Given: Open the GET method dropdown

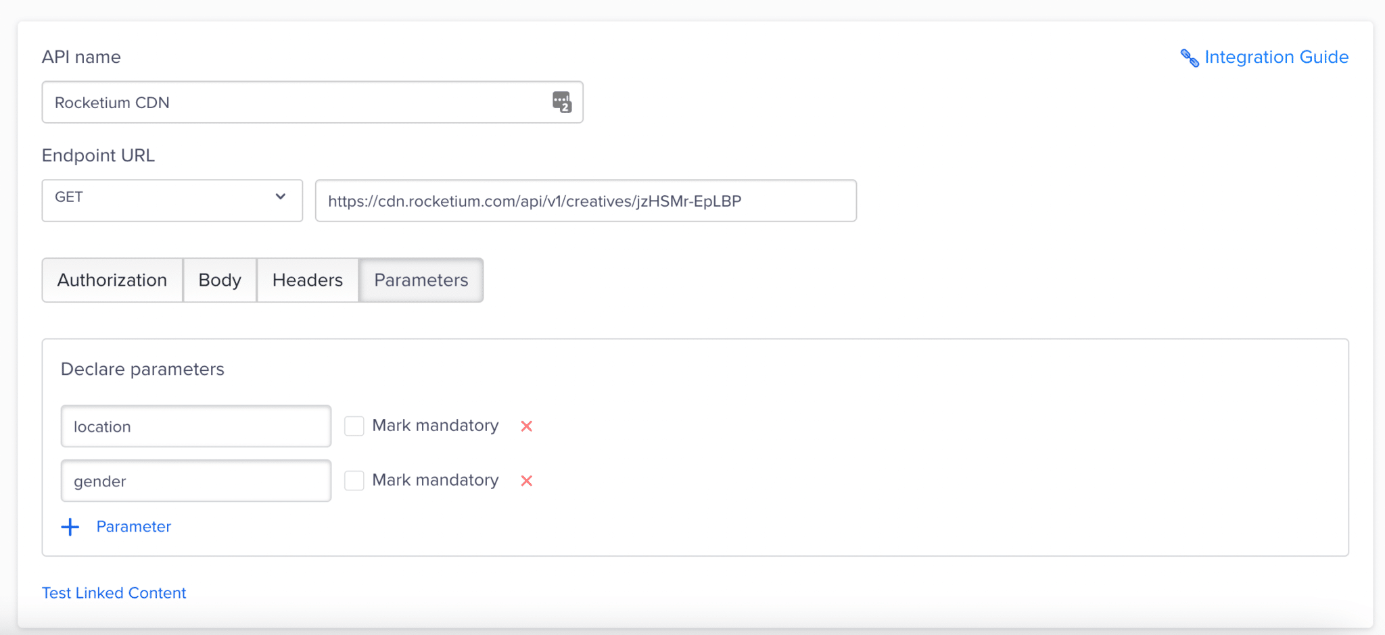Looking at the screenshot, I should (171, 200).
